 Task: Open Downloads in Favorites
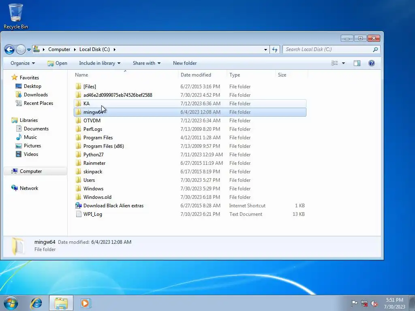coord(36,95)
